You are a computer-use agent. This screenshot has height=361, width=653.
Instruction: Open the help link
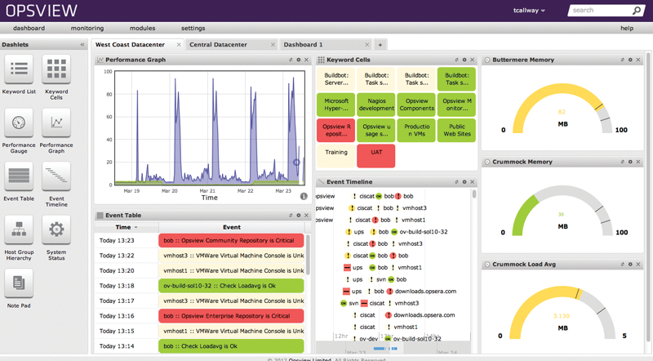(x=626, y=28)
